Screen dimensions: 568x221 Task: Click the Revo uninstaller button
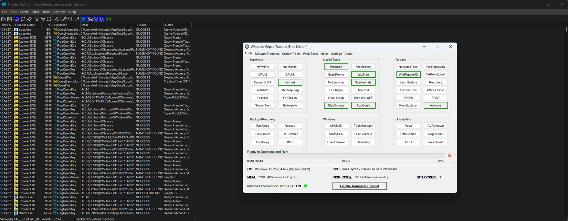(408, 126)
